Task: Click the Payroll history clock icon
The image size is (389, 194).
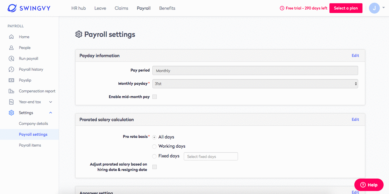Action: point(11,69)
